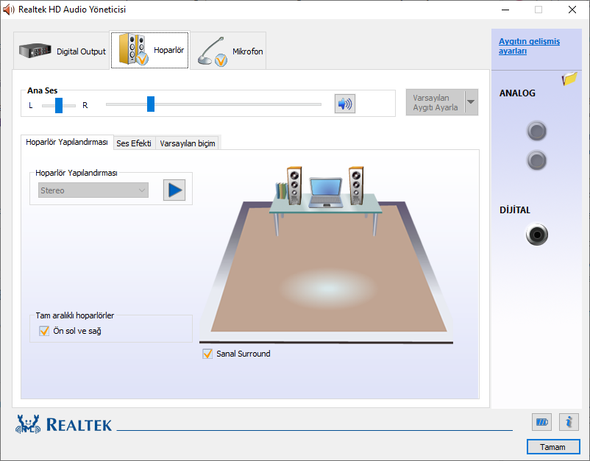Mute the master volume speaker icon
The image size is (590, 461).
(345, 104)
